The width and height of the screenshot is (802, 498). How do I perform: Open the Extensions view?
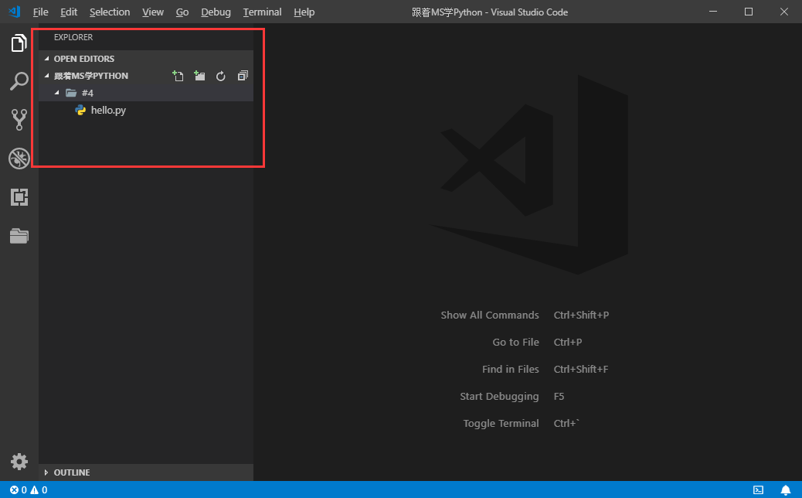19,197
